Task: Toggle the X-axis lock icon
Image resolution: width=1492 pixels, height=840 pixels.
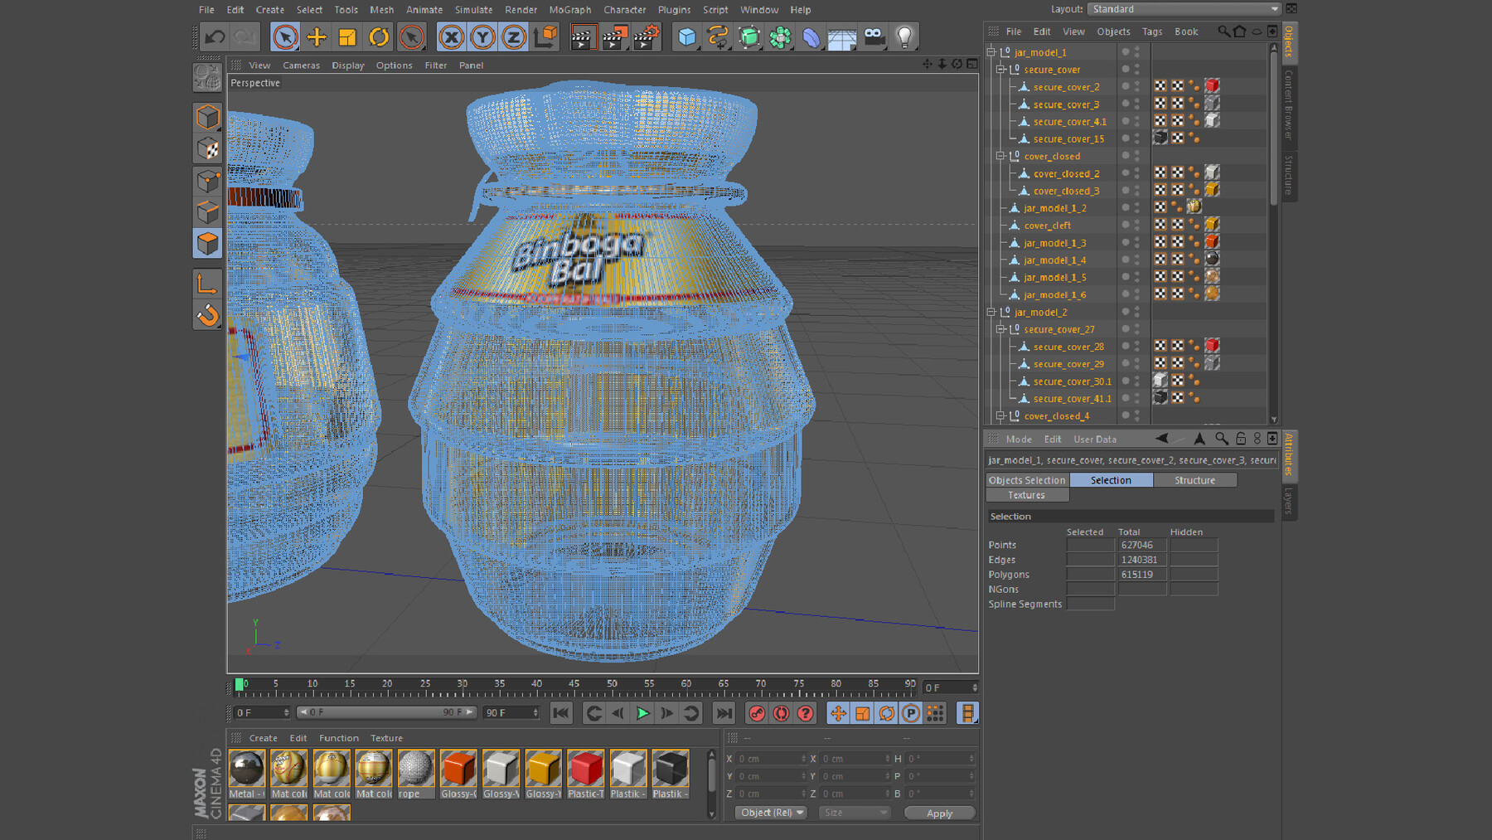Action: click(450, 36)
